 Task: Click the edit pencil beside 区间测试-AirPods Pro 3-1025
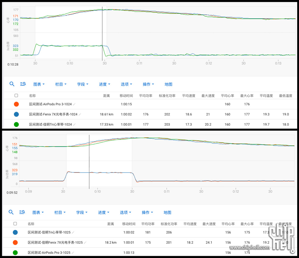point(73,253)
